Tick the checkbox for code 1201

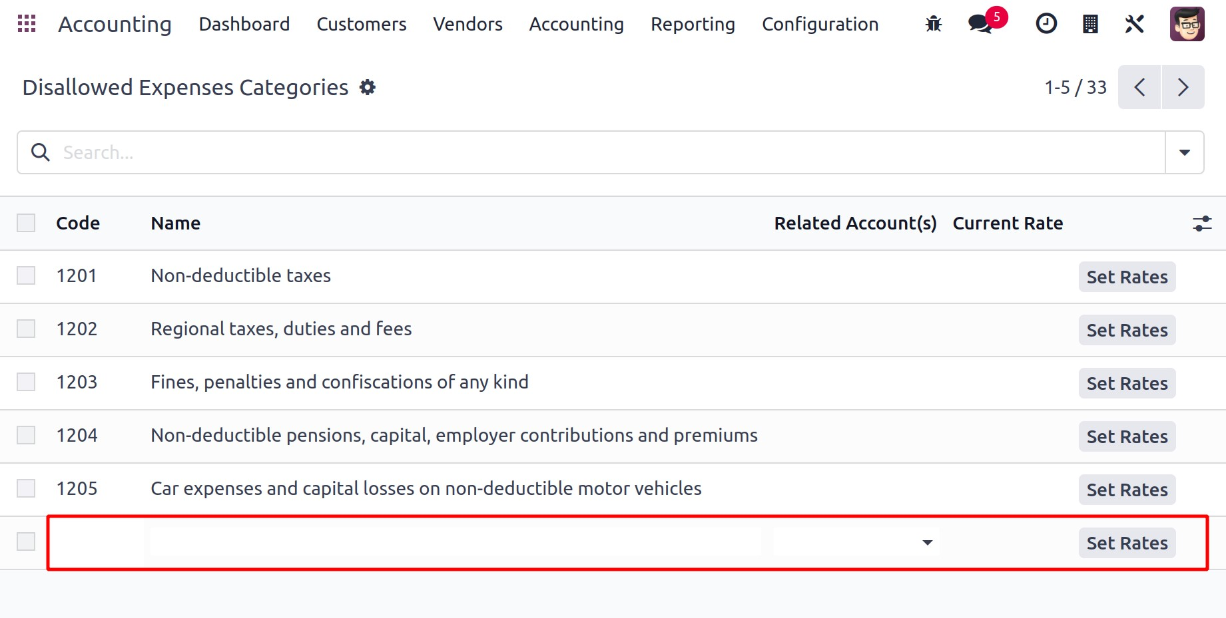pos(26,275)
